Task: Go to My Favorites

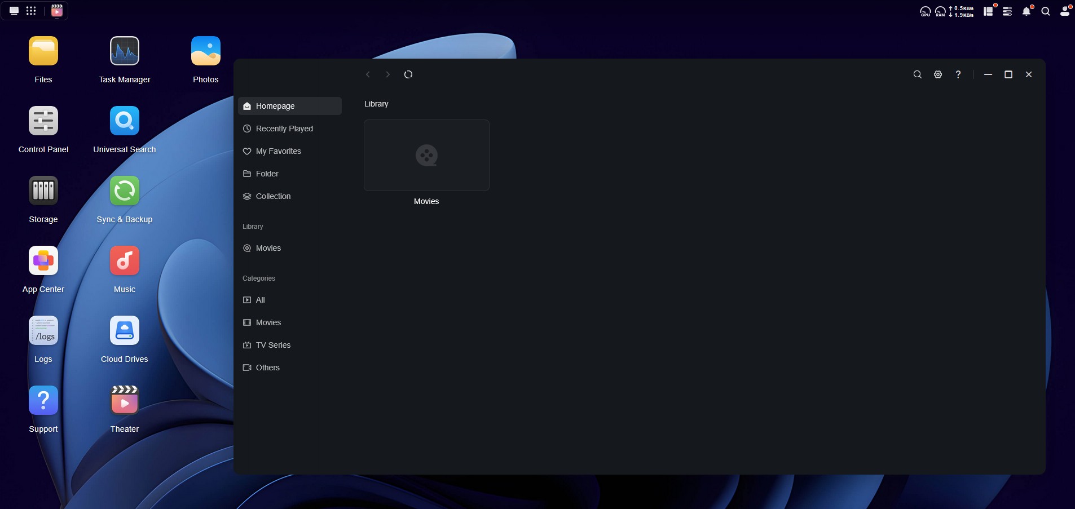Action: pos(278,151)
